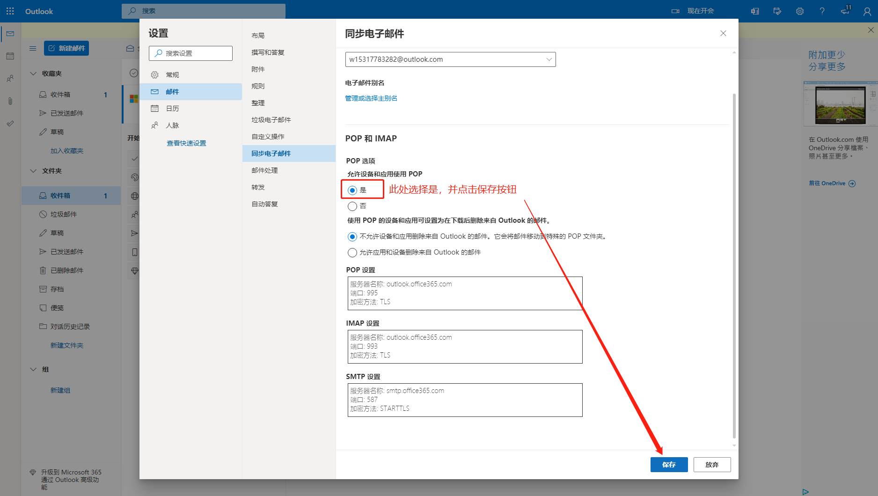Select '是' to allow POP

tap(352, 190)
